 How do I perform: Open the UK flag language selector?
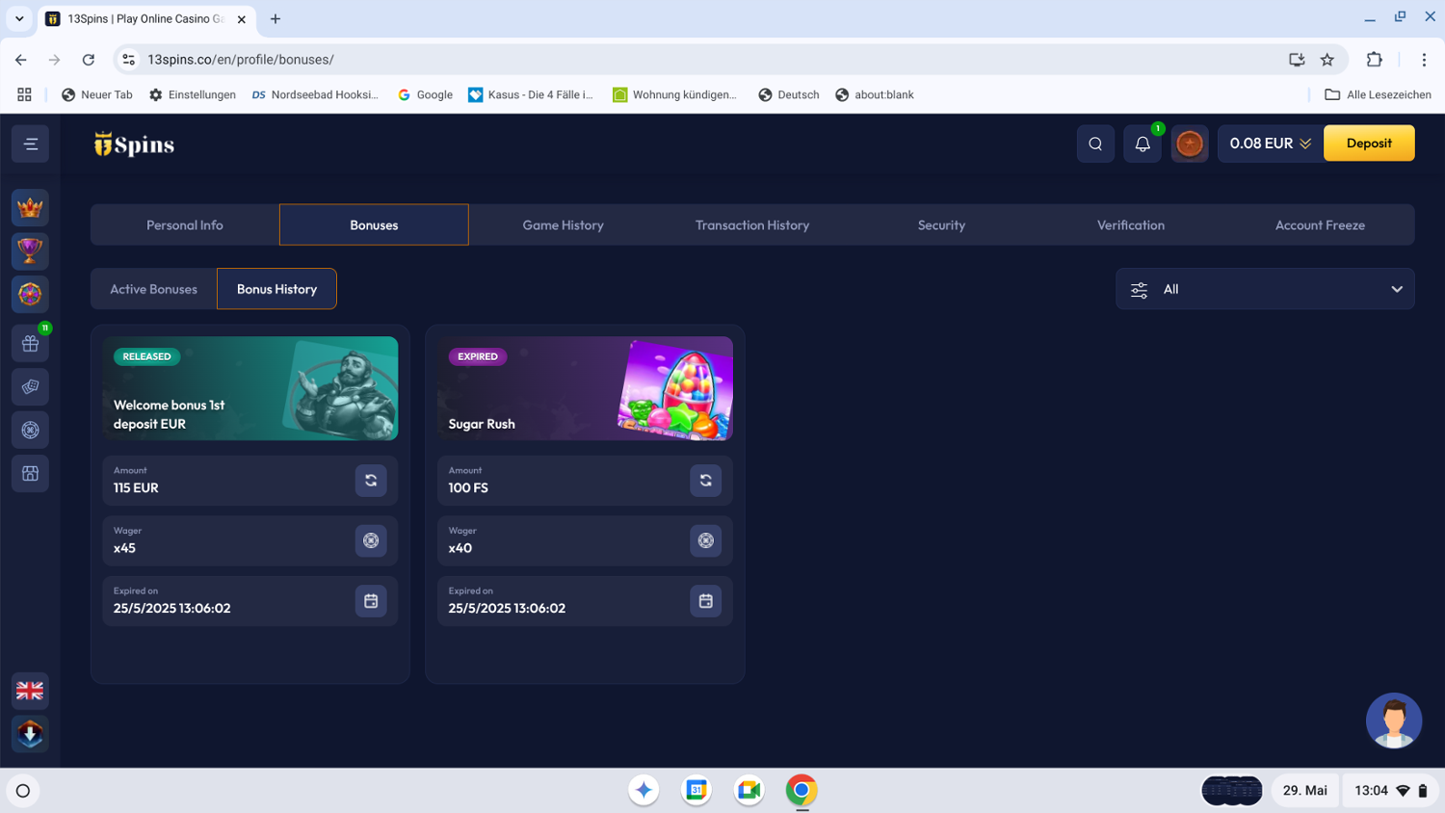pos(30,691)
